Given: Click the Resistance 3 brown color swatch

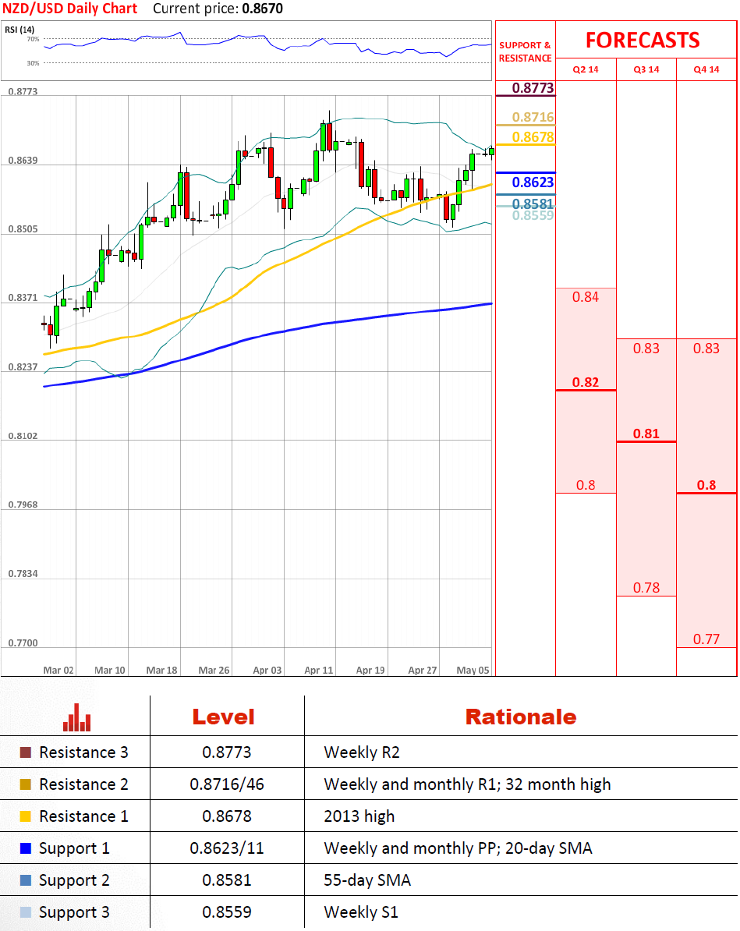Looking at the screenshot, I should point(26,752).
